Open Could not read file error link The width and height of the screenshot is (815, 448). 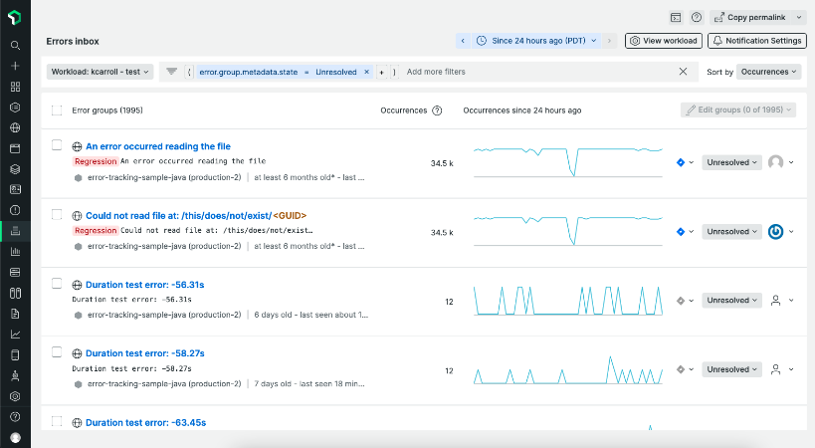tap(196, 216)
